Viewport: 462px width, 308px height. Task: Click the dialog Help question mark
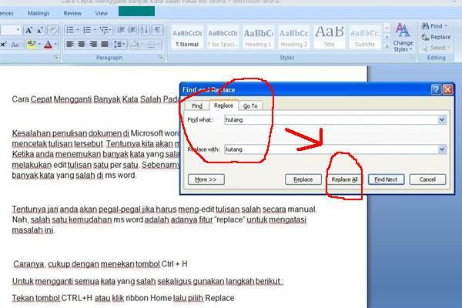point(436,89)
